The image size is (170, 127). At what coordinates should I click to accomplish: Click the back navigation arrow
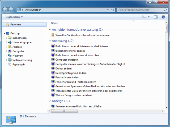5,10
